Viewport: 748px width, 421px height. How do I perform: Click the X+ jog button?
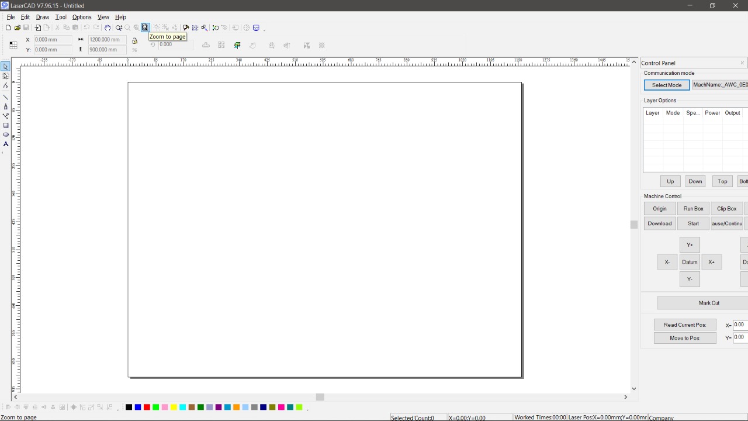(711, 262)
